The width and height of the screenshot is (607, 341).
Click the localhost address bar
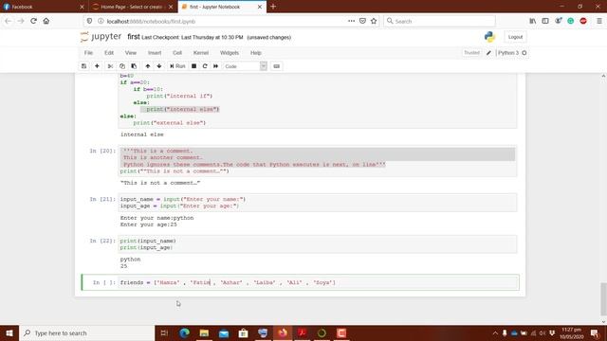click(225, 21)
